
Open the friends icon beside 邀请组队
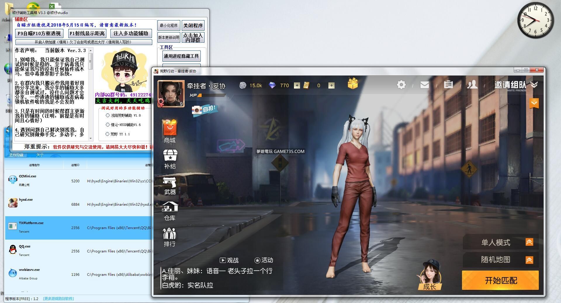[x=472, y=84]
